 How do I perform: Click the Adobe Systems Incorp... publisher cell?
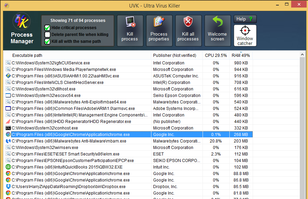point(176,108)
